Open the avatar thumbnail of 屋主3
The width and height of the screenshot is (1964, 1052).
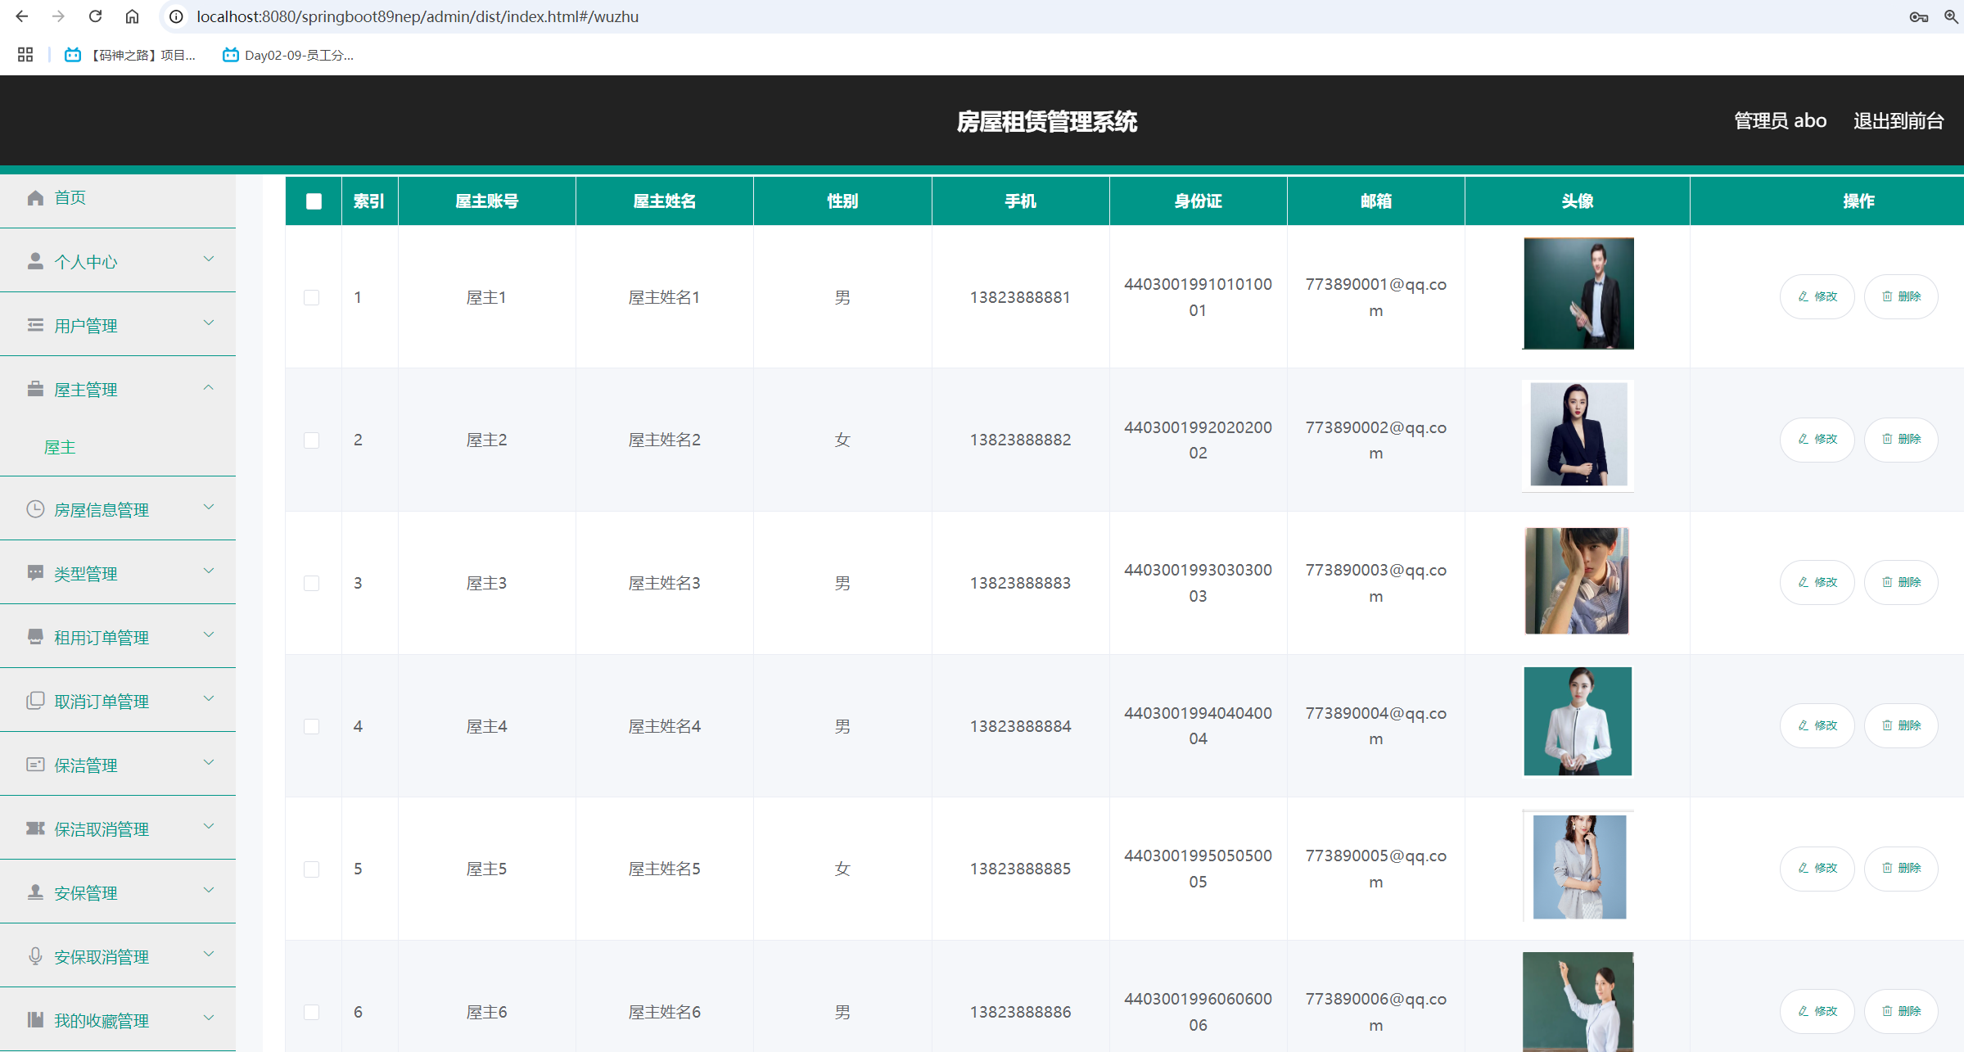tap(1577, 581)
